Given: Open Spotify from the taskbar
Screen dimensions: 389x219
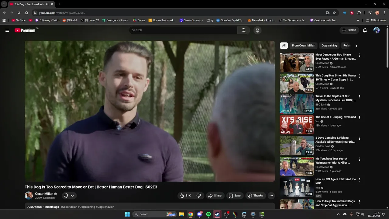Looking at the screenshot, I should (x=208, y=214).
